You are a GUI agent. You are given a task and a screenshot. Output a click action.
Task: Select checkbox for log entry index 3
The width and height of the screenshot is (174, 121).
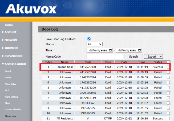coord(168,77)
